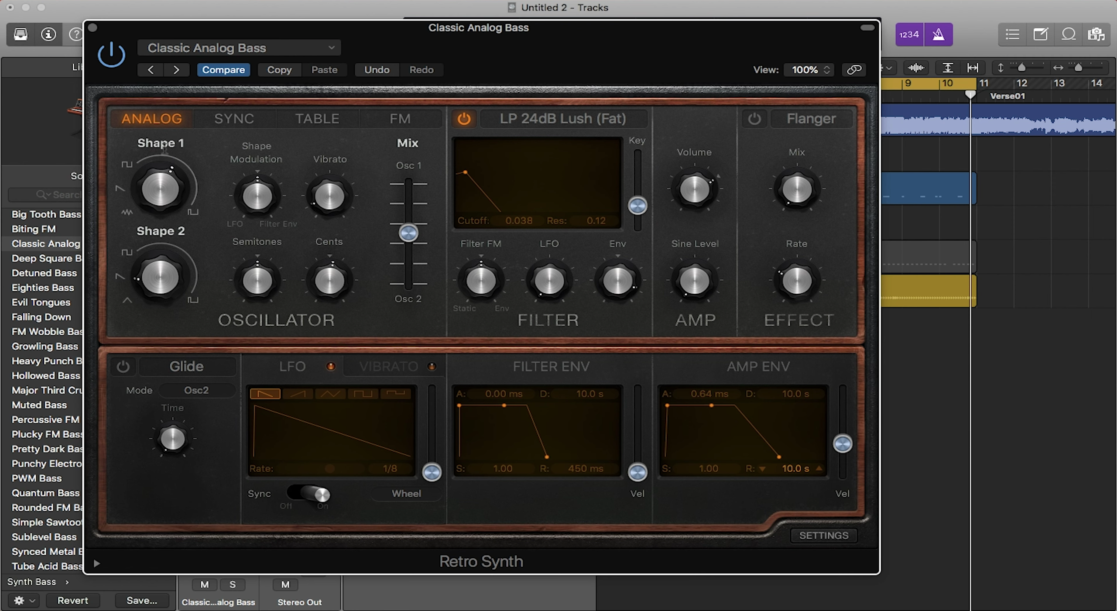Open the LP 24dB Lush filter type menu
Screen dimensions: 1117x611
click(x=563, y=119)
